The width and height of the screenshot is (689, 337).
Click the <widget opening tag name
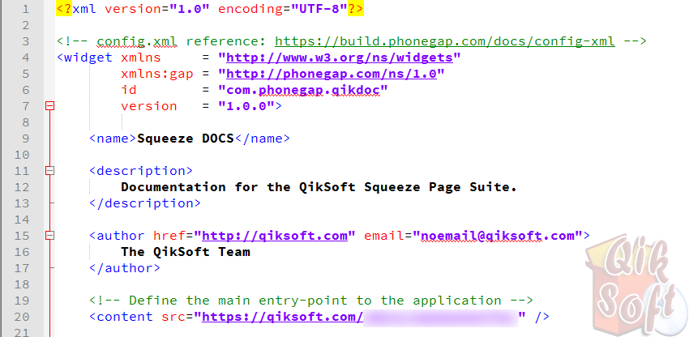coord(84,58)
